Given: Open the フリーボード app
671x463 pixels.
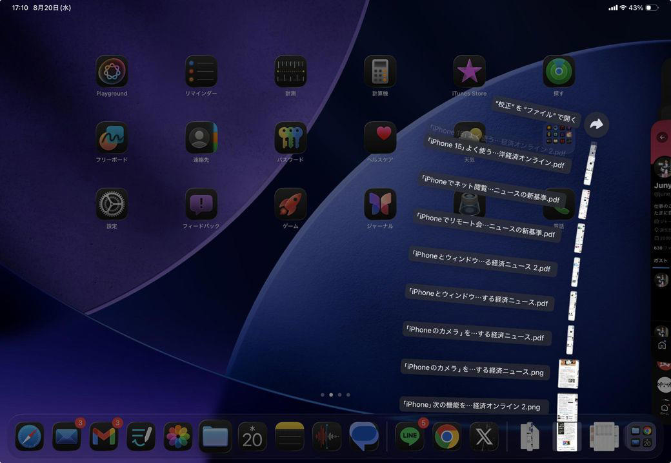Looking at the screenshot, I should click(x=112, y=138).
